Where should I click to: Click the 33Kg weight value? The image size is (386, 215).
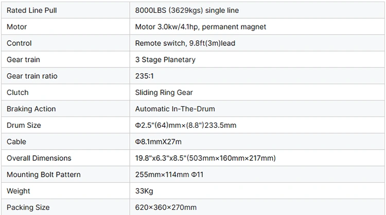(143, 191)
